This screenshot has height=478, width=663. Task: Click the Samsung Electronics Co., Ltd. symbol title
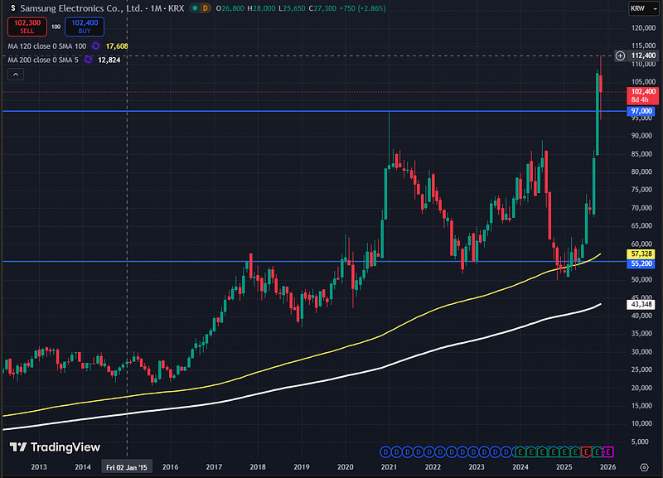(x=81, y=8)
